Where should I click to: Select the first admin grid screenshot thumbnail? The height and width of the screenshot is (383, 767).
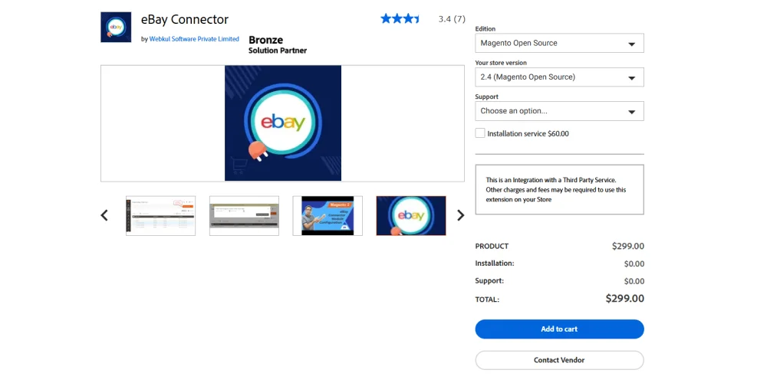[160, 215]
